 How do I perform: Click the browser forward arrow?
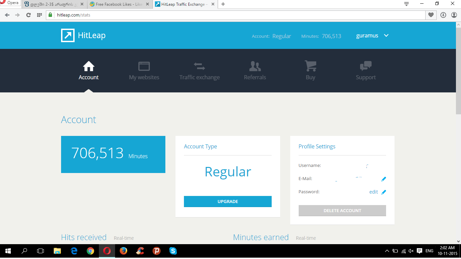18,15
